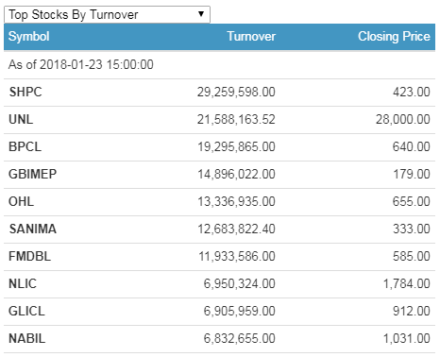Select turnover value 6,950,324.00
Viewport: 440px width, 357px height.
tap(240, 283)
